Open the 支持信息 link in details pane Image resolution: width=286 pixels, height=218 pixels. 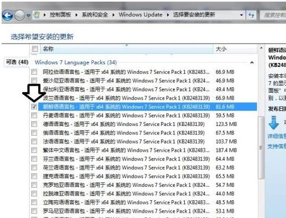[276, 146]
